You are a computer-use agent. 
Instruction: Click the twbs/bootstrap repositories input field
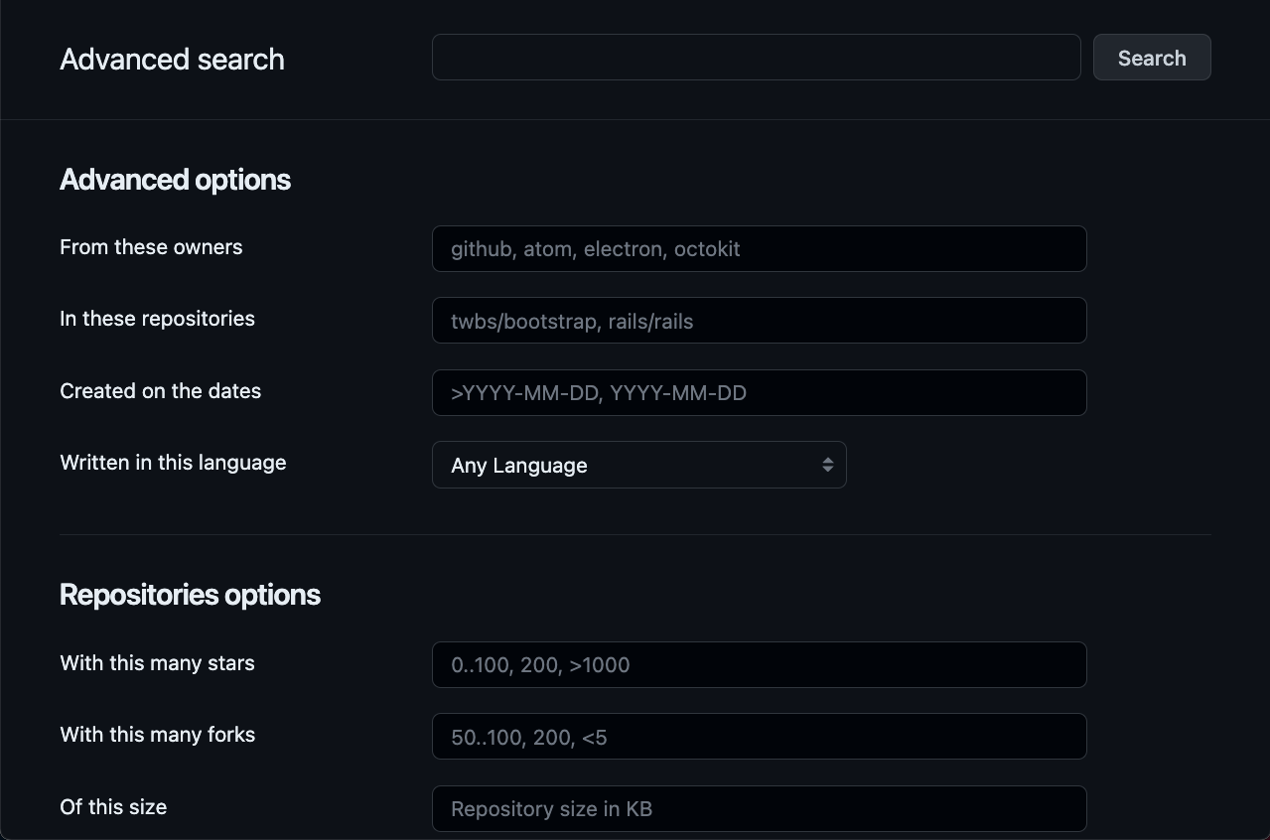point(759,320)
